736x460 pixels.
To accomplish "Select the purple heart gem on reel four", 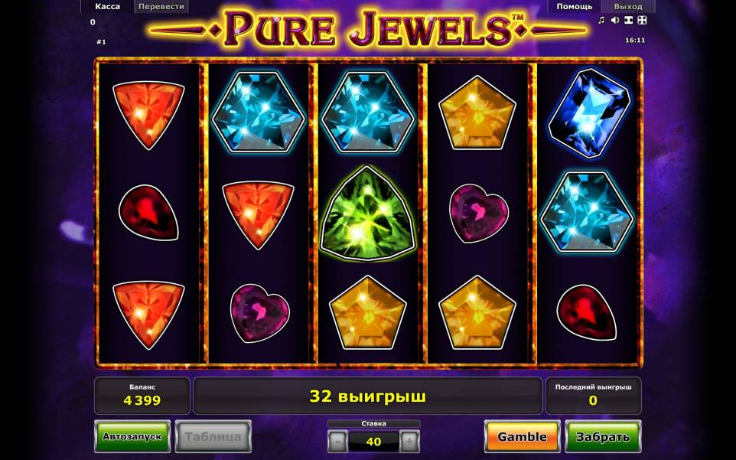I will [479, 213].
